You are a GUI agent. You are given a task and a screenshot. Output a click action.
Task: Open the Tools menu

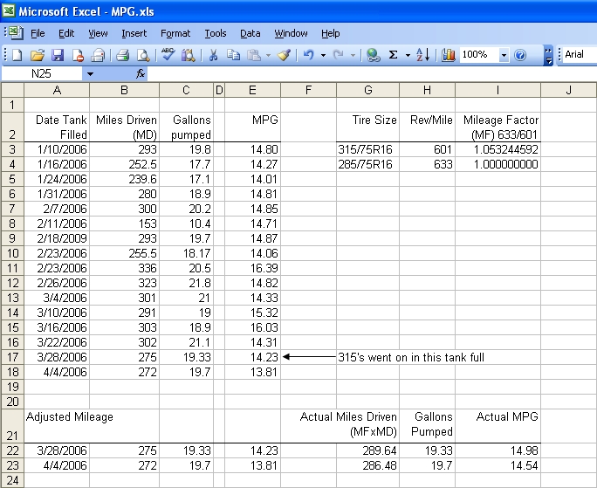click(x=216, y=33)
